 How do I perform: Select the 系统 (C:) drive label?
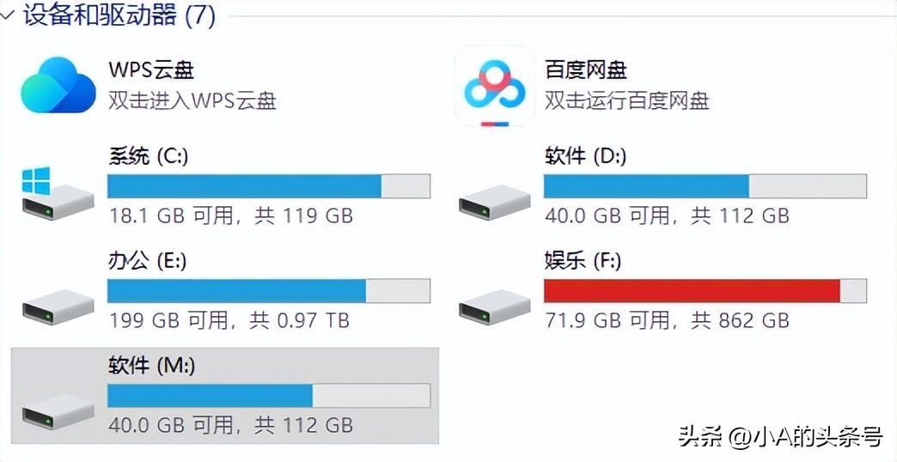[148, 156]
